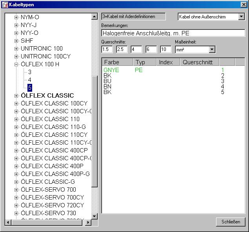Image resolution: width=249 pixels, height=232 pixels.
Task: Expand the ÖLFLEX-SERVO 730 node
Action: click(x=16, y=213)
